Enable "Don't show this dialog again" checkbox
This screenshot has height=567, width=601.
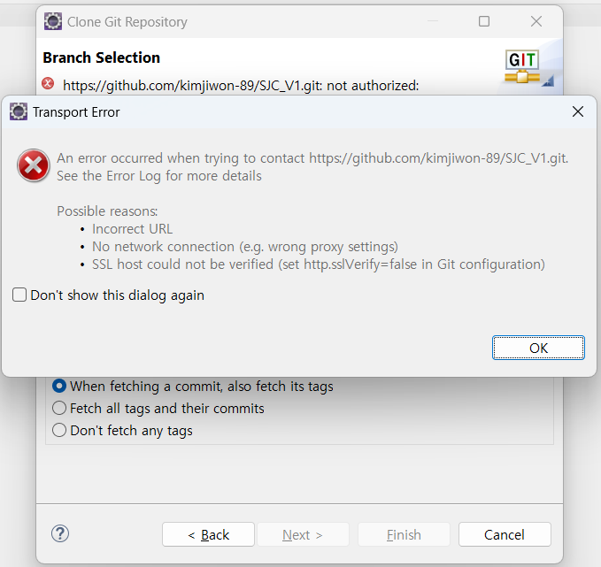tap(19, 295)
